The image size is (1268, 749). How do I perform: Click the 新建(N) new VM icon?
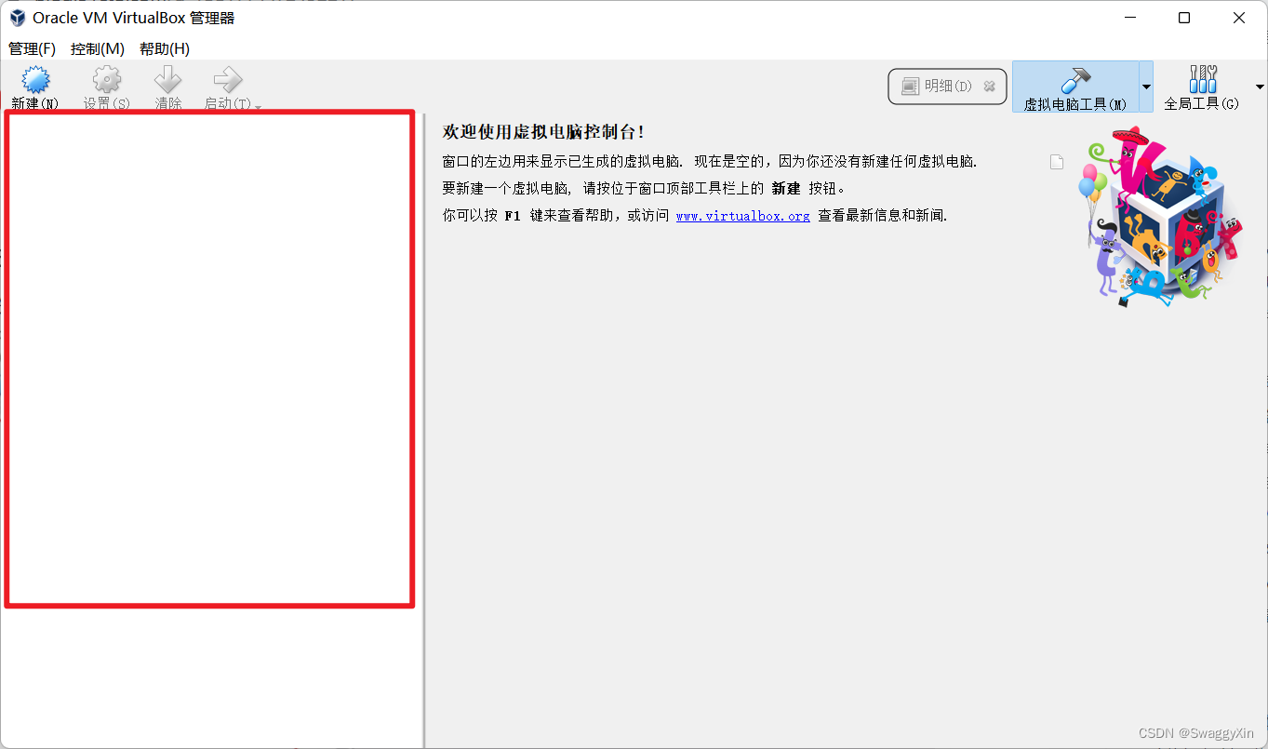(35, 80)
